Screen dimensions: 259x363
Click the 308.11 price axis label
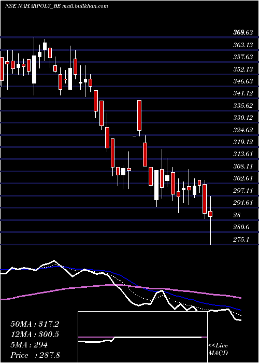click(x=243, y=166)
